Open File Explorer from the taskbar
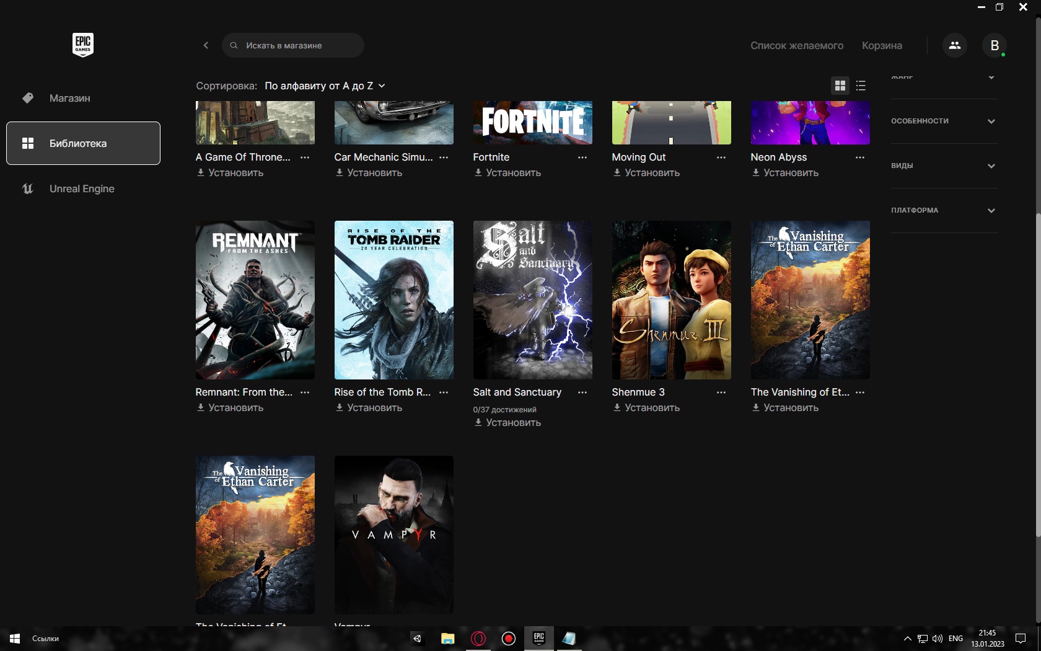The height and width of the screenshot is (651, 1041). click(x=447, y=639)
